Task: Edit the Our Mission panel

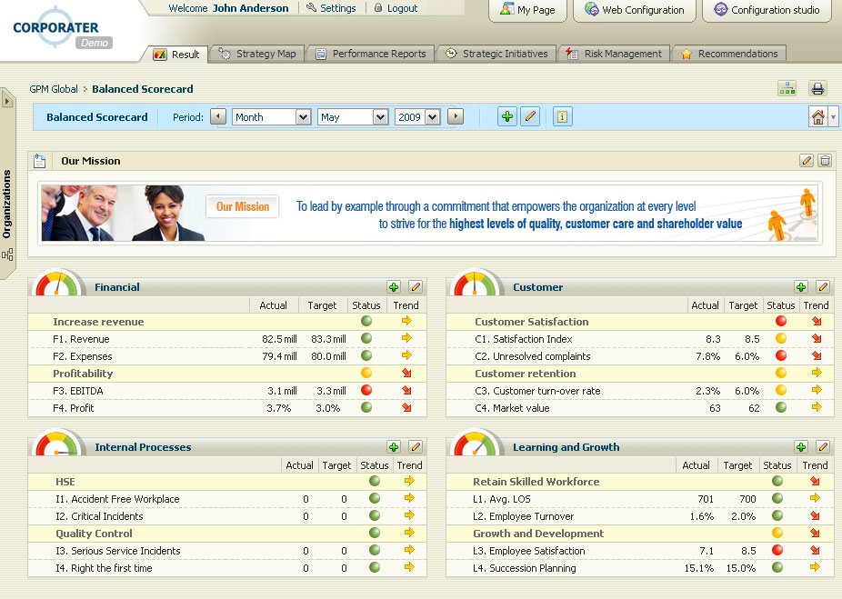Action: click(x=806, y=161)
